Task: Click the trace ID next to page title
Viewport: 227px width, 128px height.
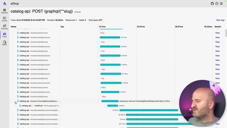Action: (x=77, y=12)
